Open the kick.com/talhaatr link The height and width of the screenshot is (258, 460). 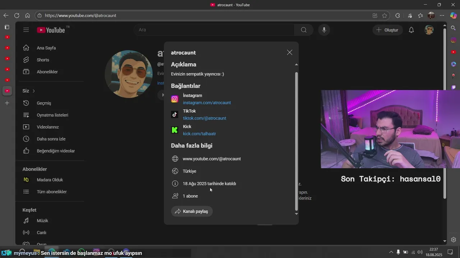(199, 134)
